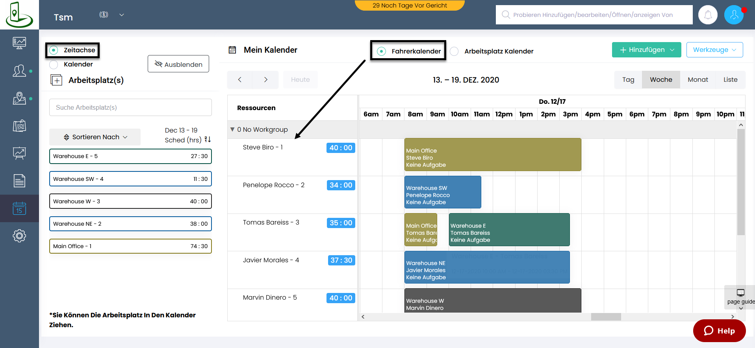
Task: Select the Kalender radio button
Action: point(54,64)
